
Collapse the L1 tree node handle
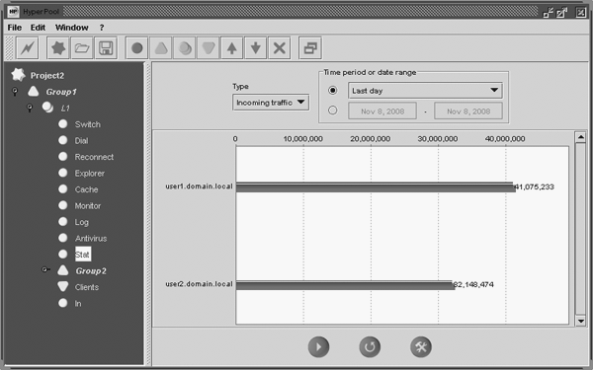(30, 109)
